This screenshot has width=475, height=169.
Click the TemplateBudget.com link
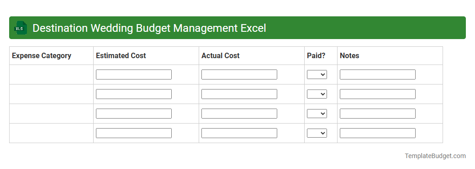click(x=435, y=156)
